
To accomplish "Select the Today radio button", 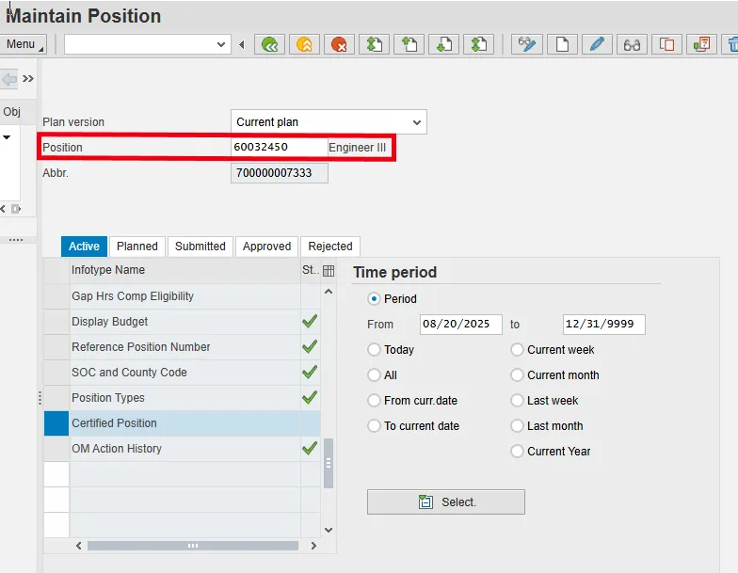I will 375,350.
